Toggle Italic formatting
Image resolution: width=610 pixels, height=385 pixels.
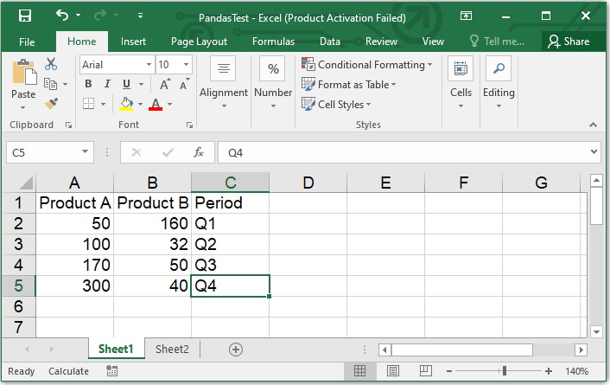coord(108,84)
